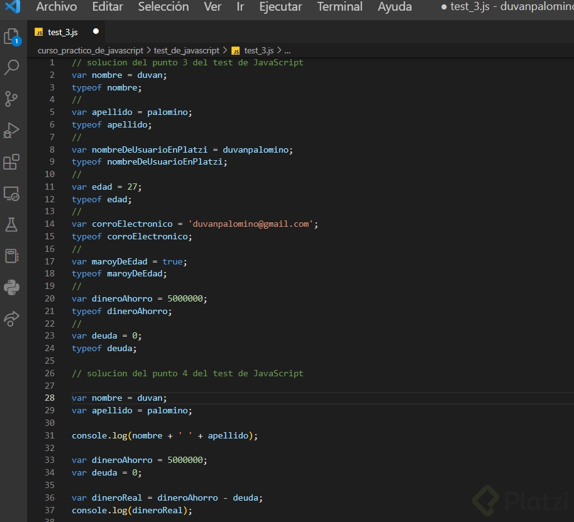
Task: Click 'typeof apellido;' on line 6
Action: pos(112,125)
